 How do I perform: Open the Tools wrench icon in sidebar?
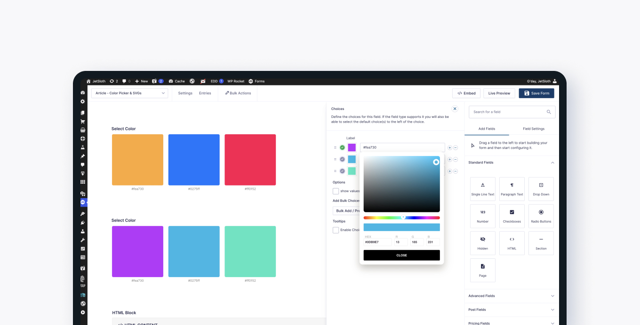point(83,240)
